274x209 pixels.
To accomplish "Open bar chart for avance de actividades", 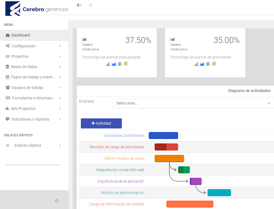I will click(196, 64).
